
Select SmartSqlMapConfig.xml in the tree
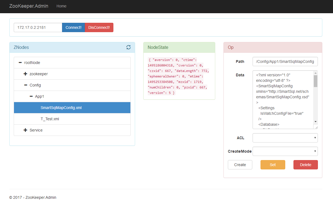click(61, 108)
